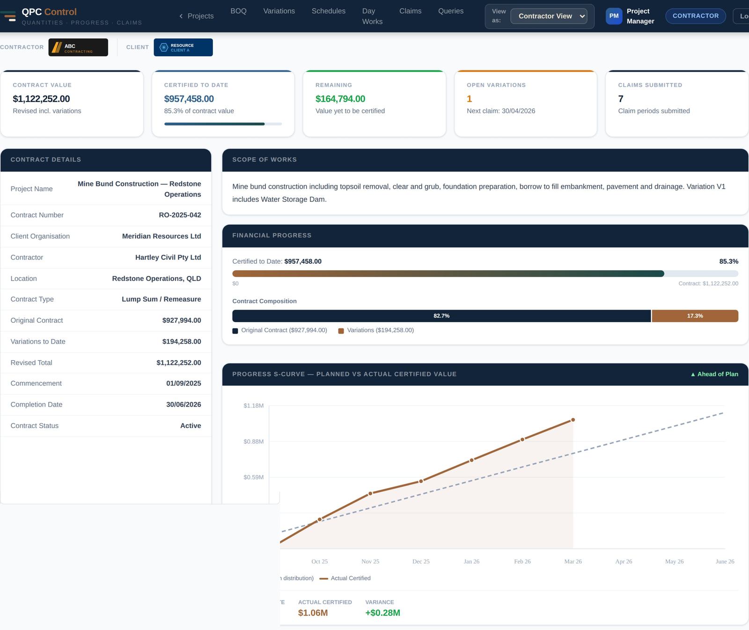Viewport: 749px width, 630px height.
Task: Click the Variations legend swatch
Action: 341,331
